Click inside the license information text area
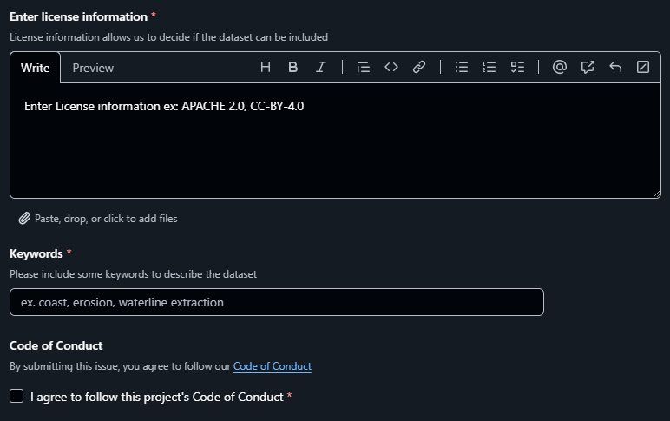The width and height of the screenshot is (670, 421). click(335, 141)
